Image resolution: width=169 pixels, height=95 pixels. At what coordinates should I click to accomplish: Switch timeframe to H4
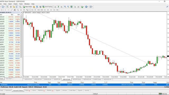pos(48,10)
